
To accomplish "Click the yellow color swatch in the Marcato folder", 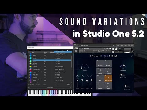I will (x=31, y=67).
